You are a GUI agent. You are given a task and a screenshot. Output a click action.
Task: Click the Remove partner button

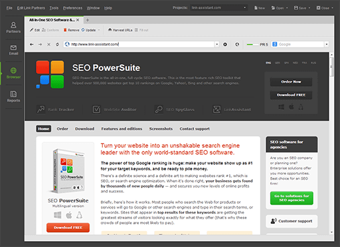coord(71,30)
